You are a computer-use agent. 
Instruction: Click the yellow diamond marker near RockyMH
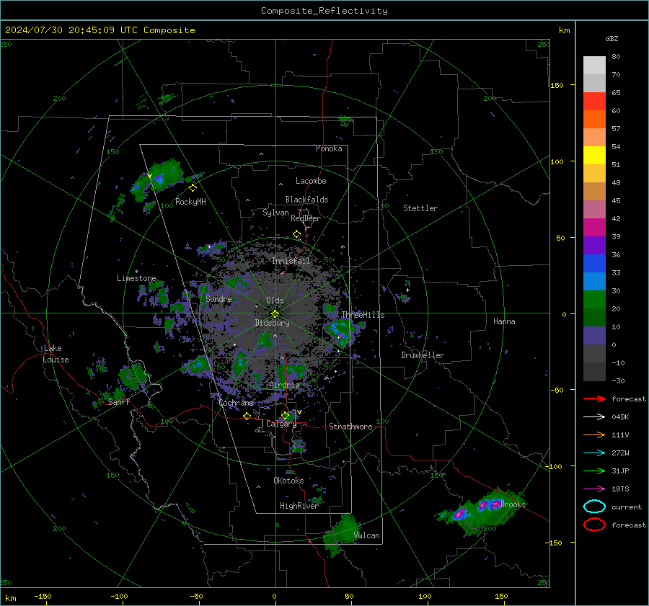(193, 188)
